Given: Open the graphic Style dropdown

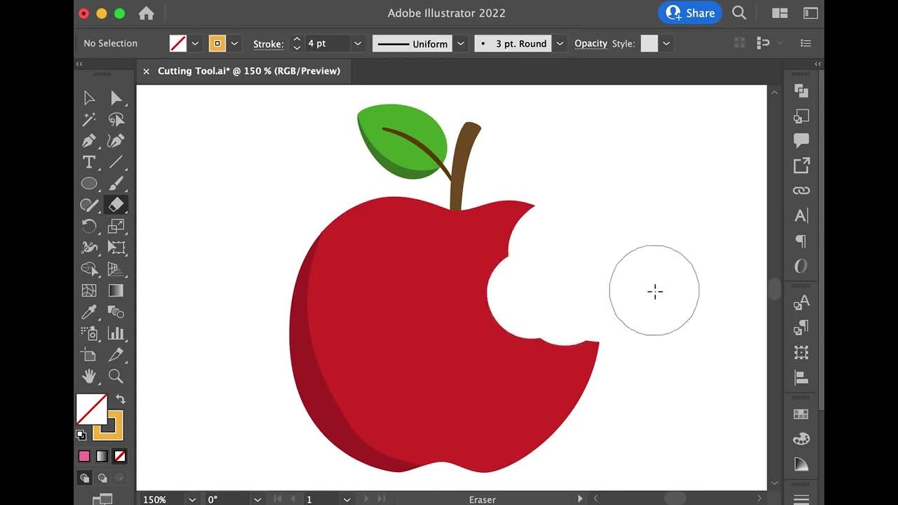Looking at the screenshot, I should [x=666, y=43].
